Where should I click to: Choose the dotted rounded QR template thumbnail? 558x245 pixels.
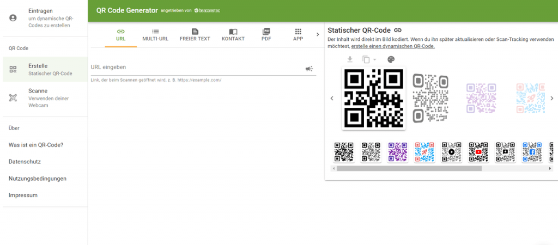(x=371, y=152)
